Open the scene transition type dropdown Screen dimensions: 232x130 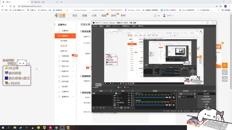(186, 94)
